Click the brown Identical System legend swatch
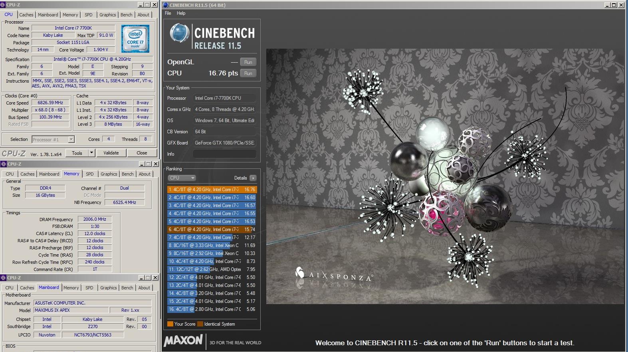 200,324
